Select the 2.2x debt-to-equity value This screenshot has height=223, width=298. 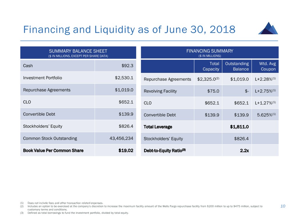click(x=244, y=151)
